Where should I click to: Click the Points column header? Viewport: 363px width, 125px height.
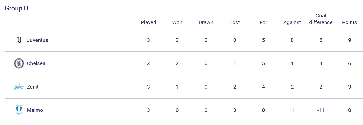point(349,22)
